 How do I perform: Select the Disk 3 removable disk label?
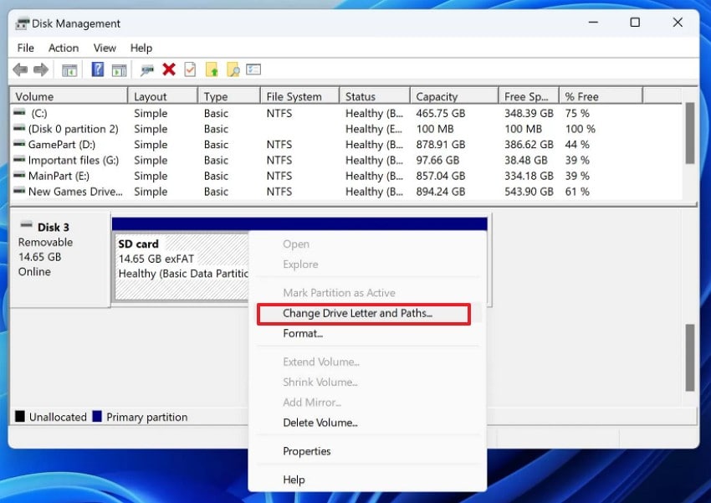click(x=54, y=227)
